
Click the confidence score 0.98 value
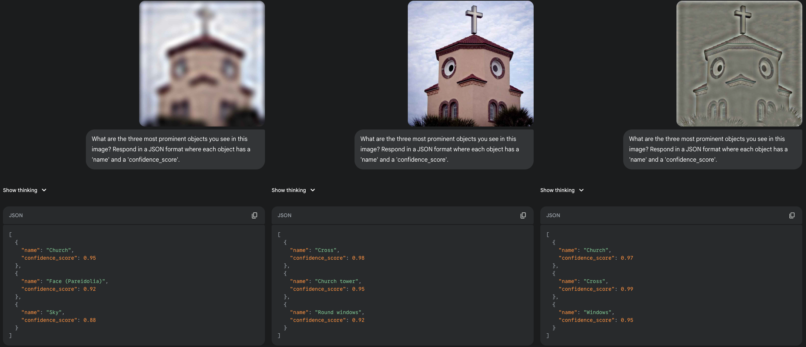[x=358, y=258]
